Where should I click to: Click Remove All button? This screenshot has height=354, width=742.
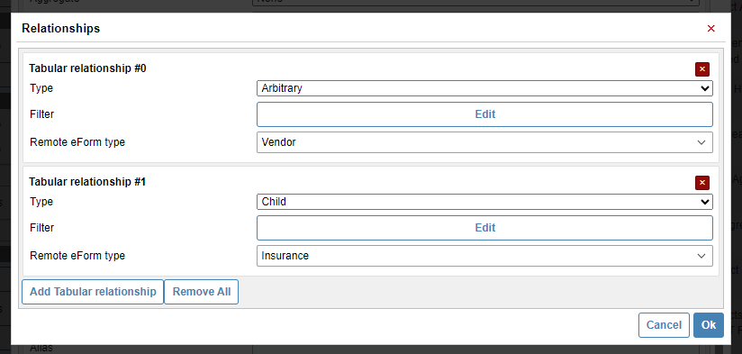tap(202, 292)
